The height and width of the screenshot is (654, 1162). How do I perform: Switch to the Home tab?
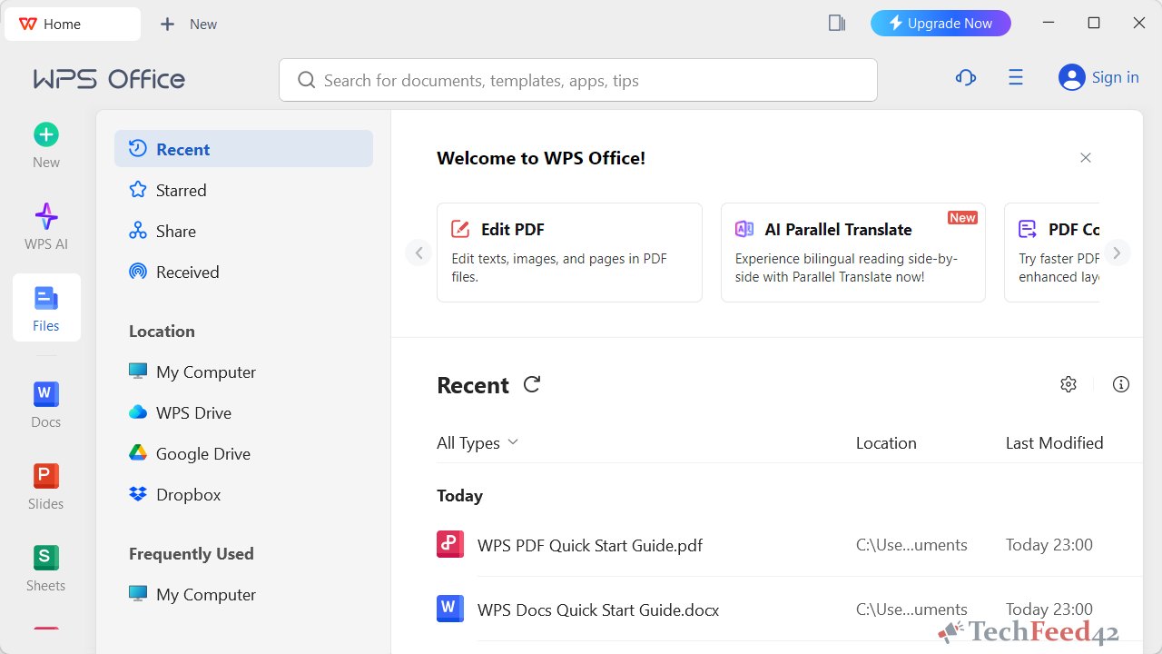click(x=73, y=25)
